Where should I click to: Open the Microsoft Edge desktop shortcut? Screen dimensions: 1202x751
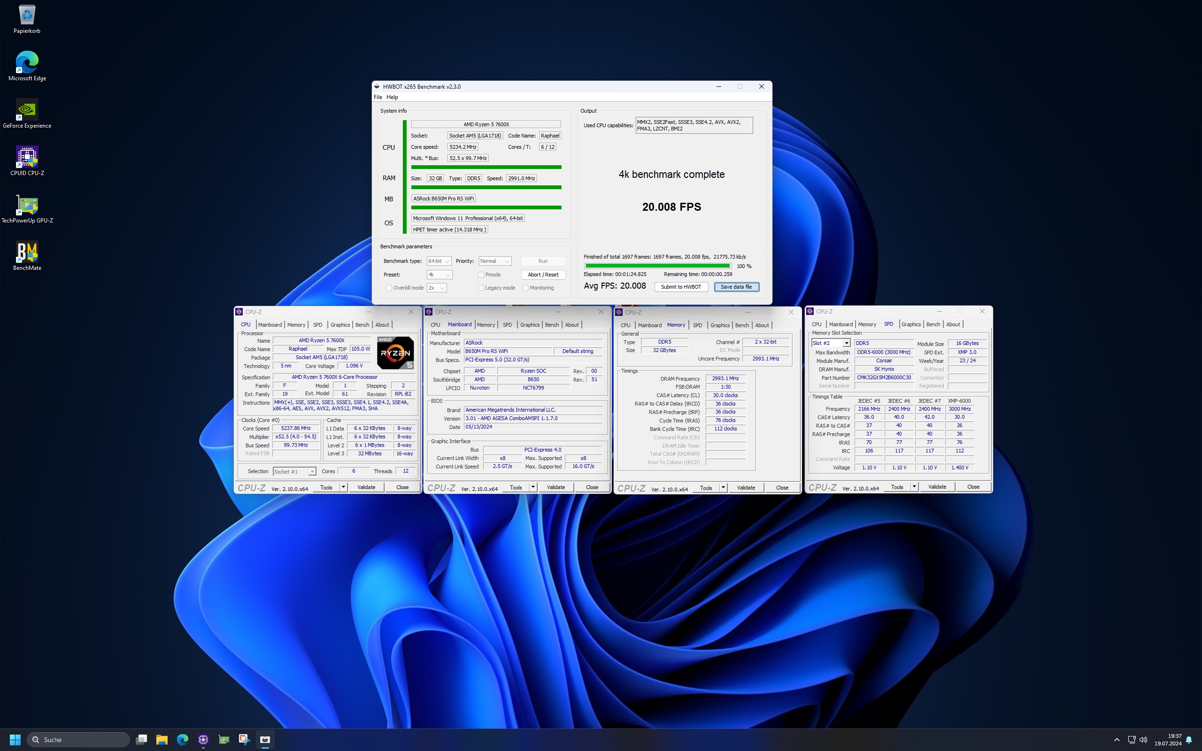(x=27, y=66)
